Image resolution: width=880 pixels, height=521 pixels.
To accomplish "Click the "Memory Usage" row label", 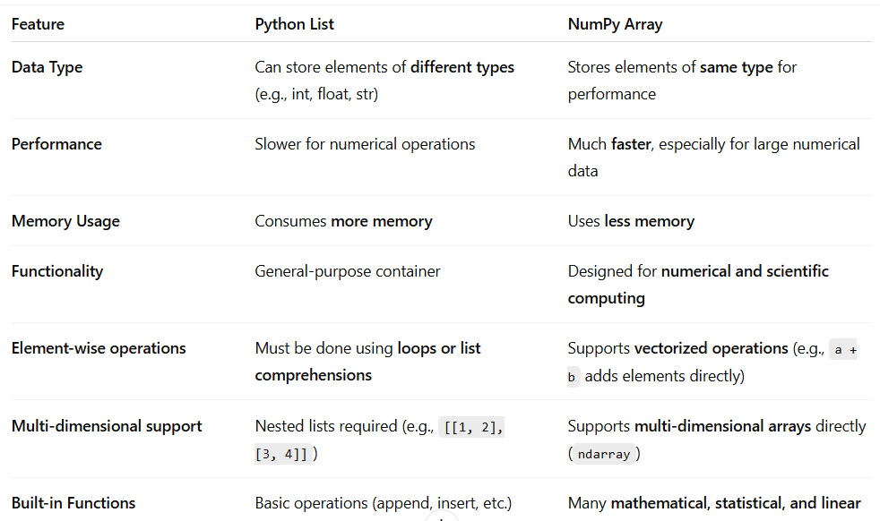I will [x=65, y=221].
